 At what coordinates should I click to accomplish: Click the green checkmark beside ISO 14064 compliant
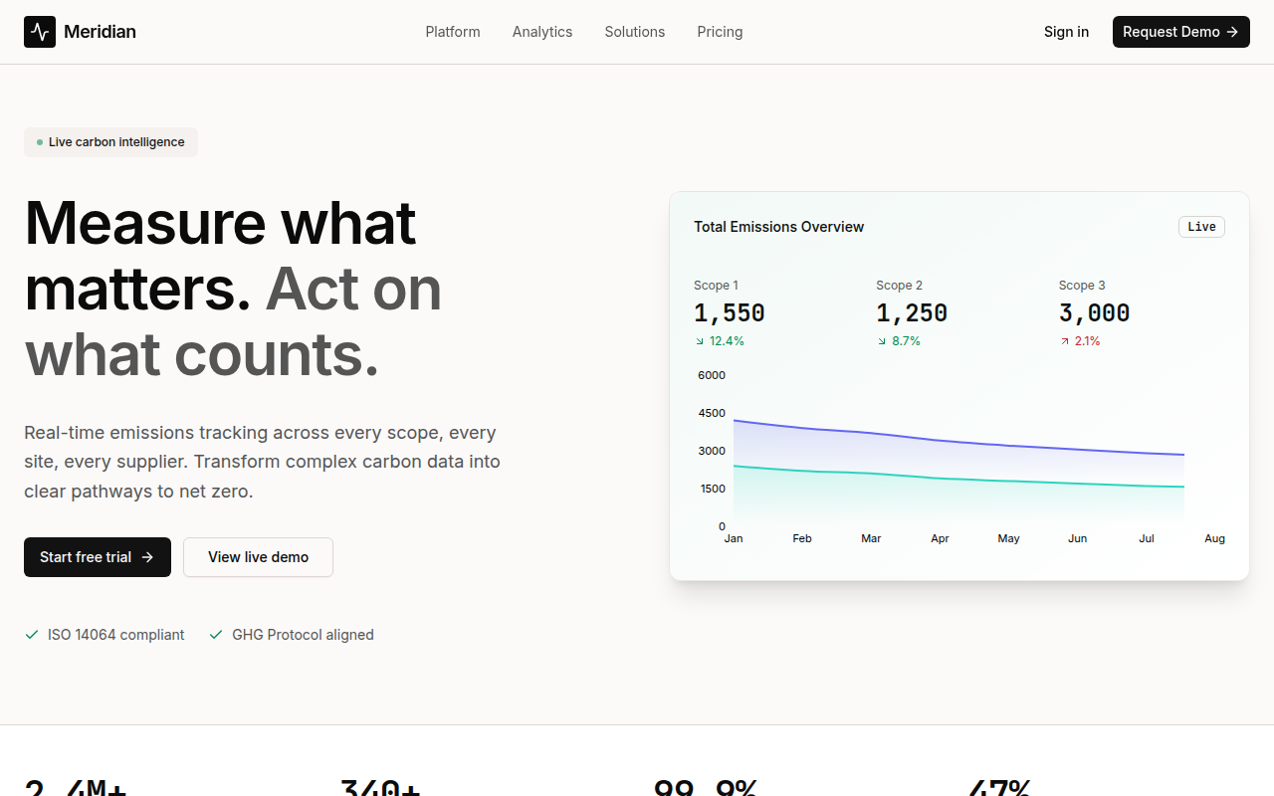(31, 634)
